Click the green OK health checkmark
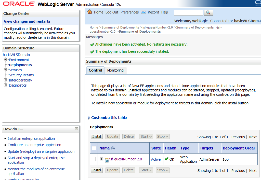This screenshot has width=261, height=180. tap(166, 159)
